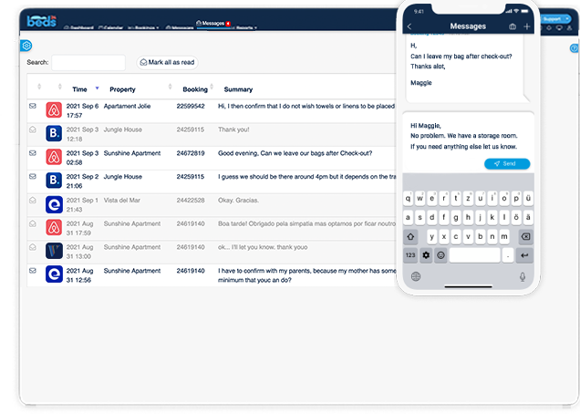Click 'Vista del Mar' property cell
Image resolution: width=580 pixels, height=414 pixels.
point(121,200)
